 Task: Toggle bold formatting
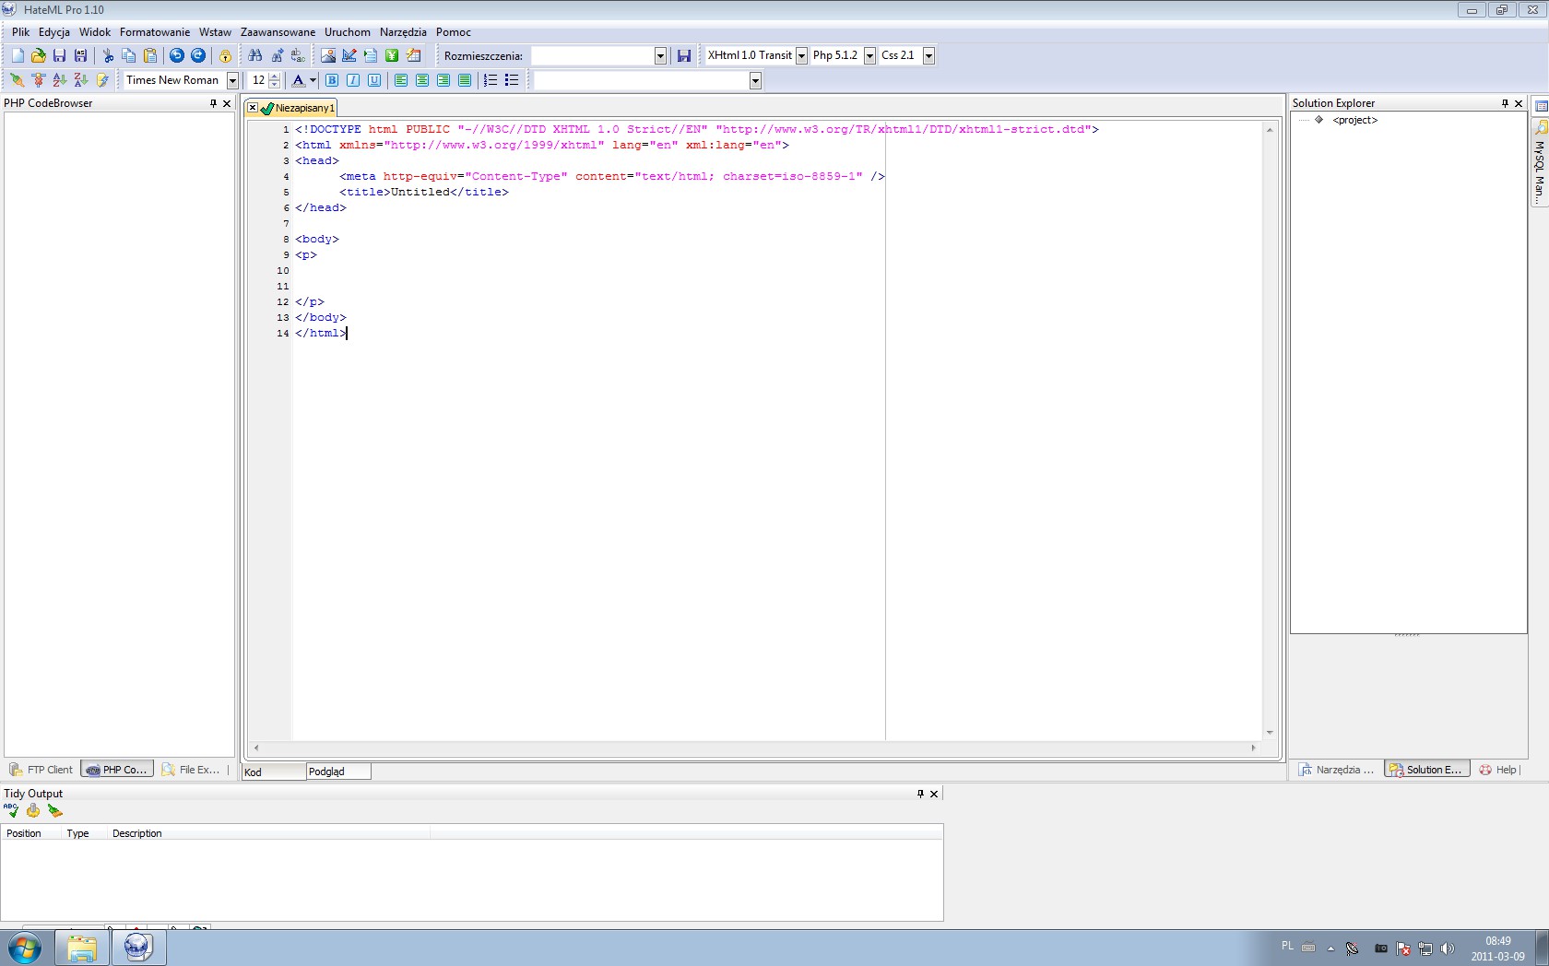pos(332,80)
